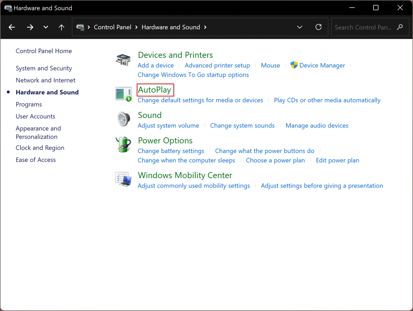This screenshot has width=413, height=311.
Task: Click Control Panel in the breadcrumb
Action: (113, 27)
